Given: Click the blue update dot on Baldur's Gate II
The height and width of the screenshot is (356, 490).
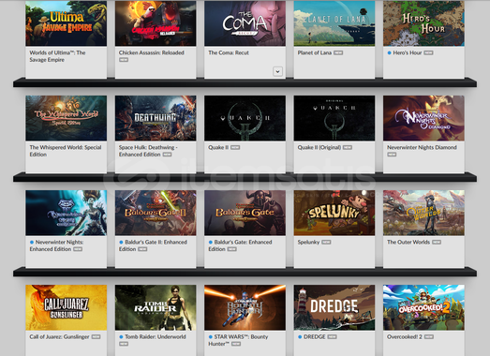Looking at the screenshot, I should click(121, 243).
